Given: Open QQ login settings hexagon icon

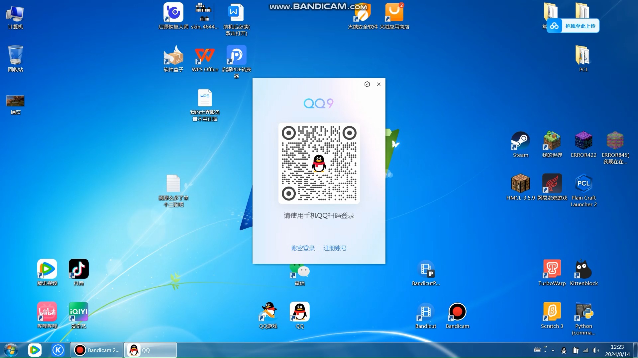Looking at the screenshot, I should point(367,84).
